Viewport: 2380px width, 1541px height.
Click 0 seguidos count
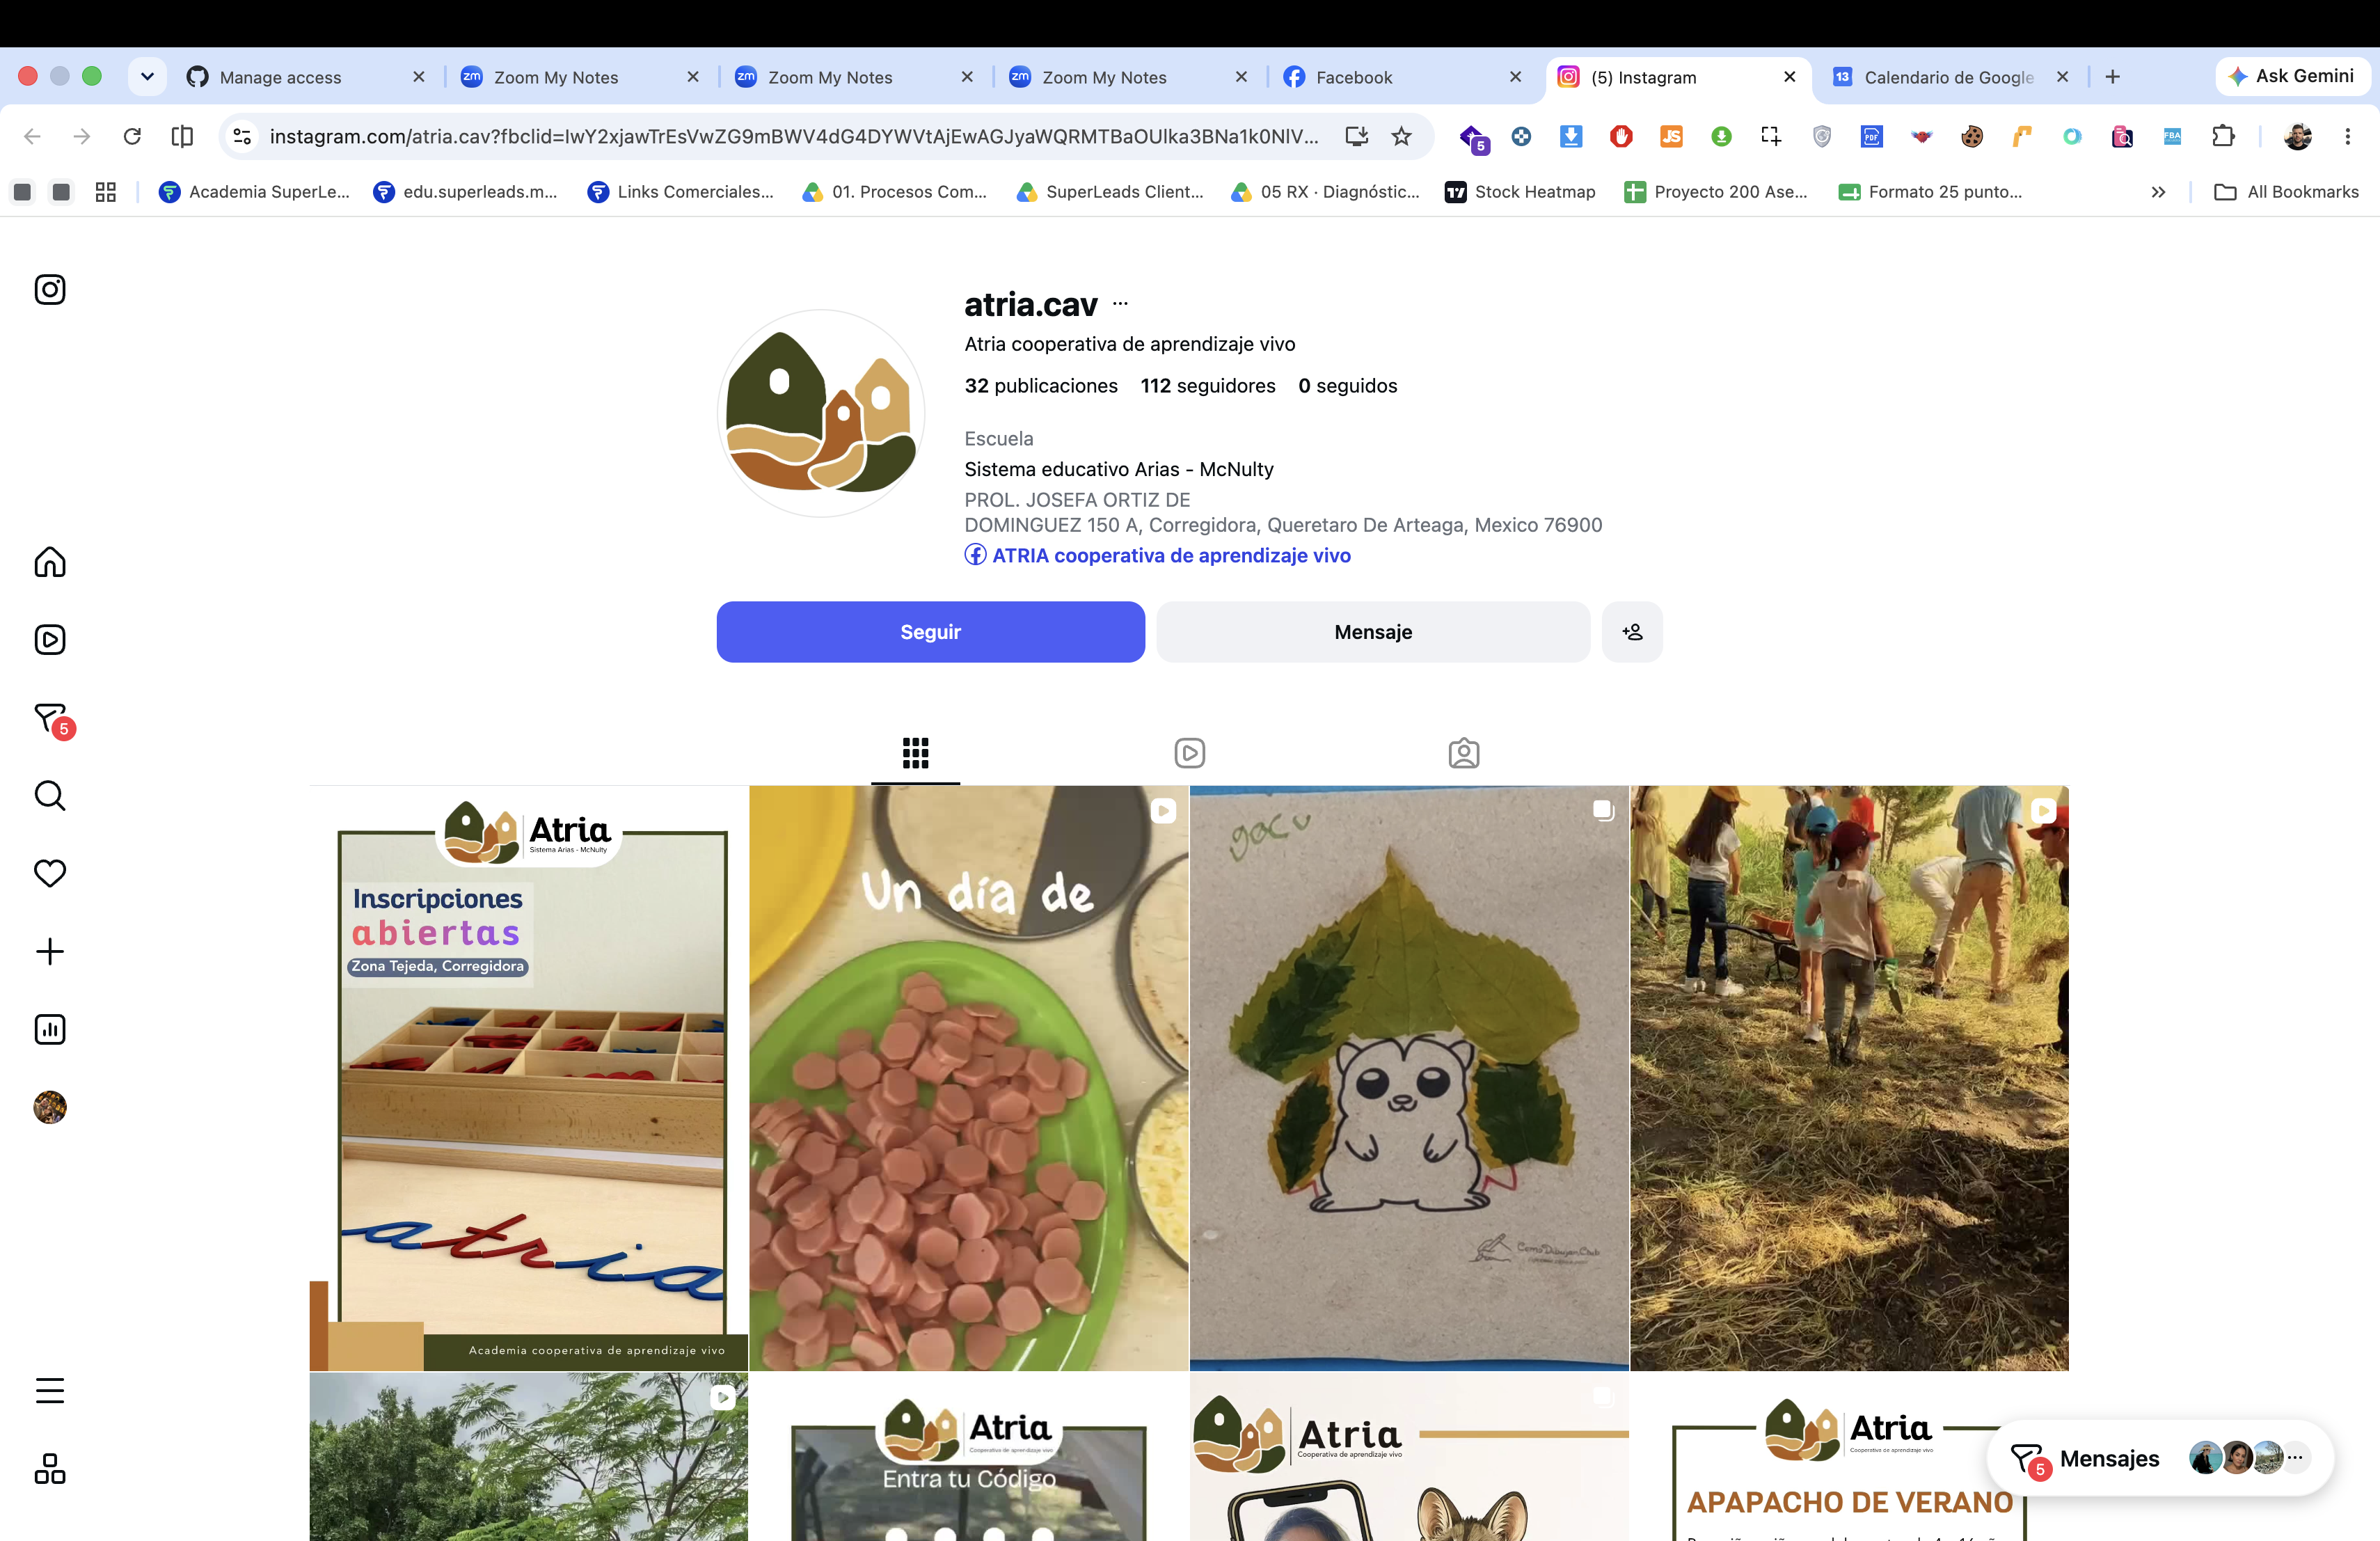1348,386
